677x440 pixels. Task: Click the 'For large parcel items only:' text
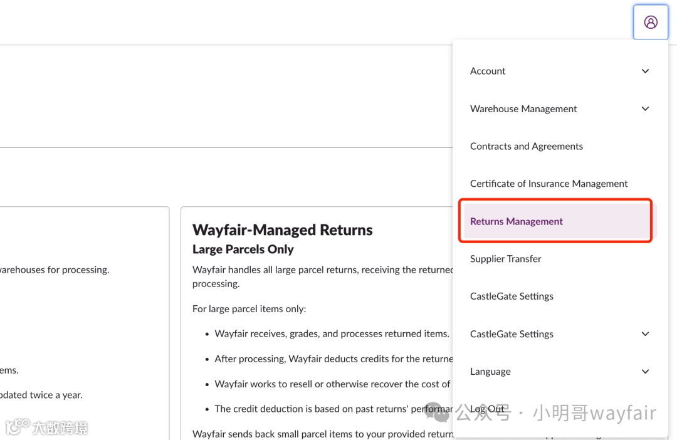click(249, 309)
